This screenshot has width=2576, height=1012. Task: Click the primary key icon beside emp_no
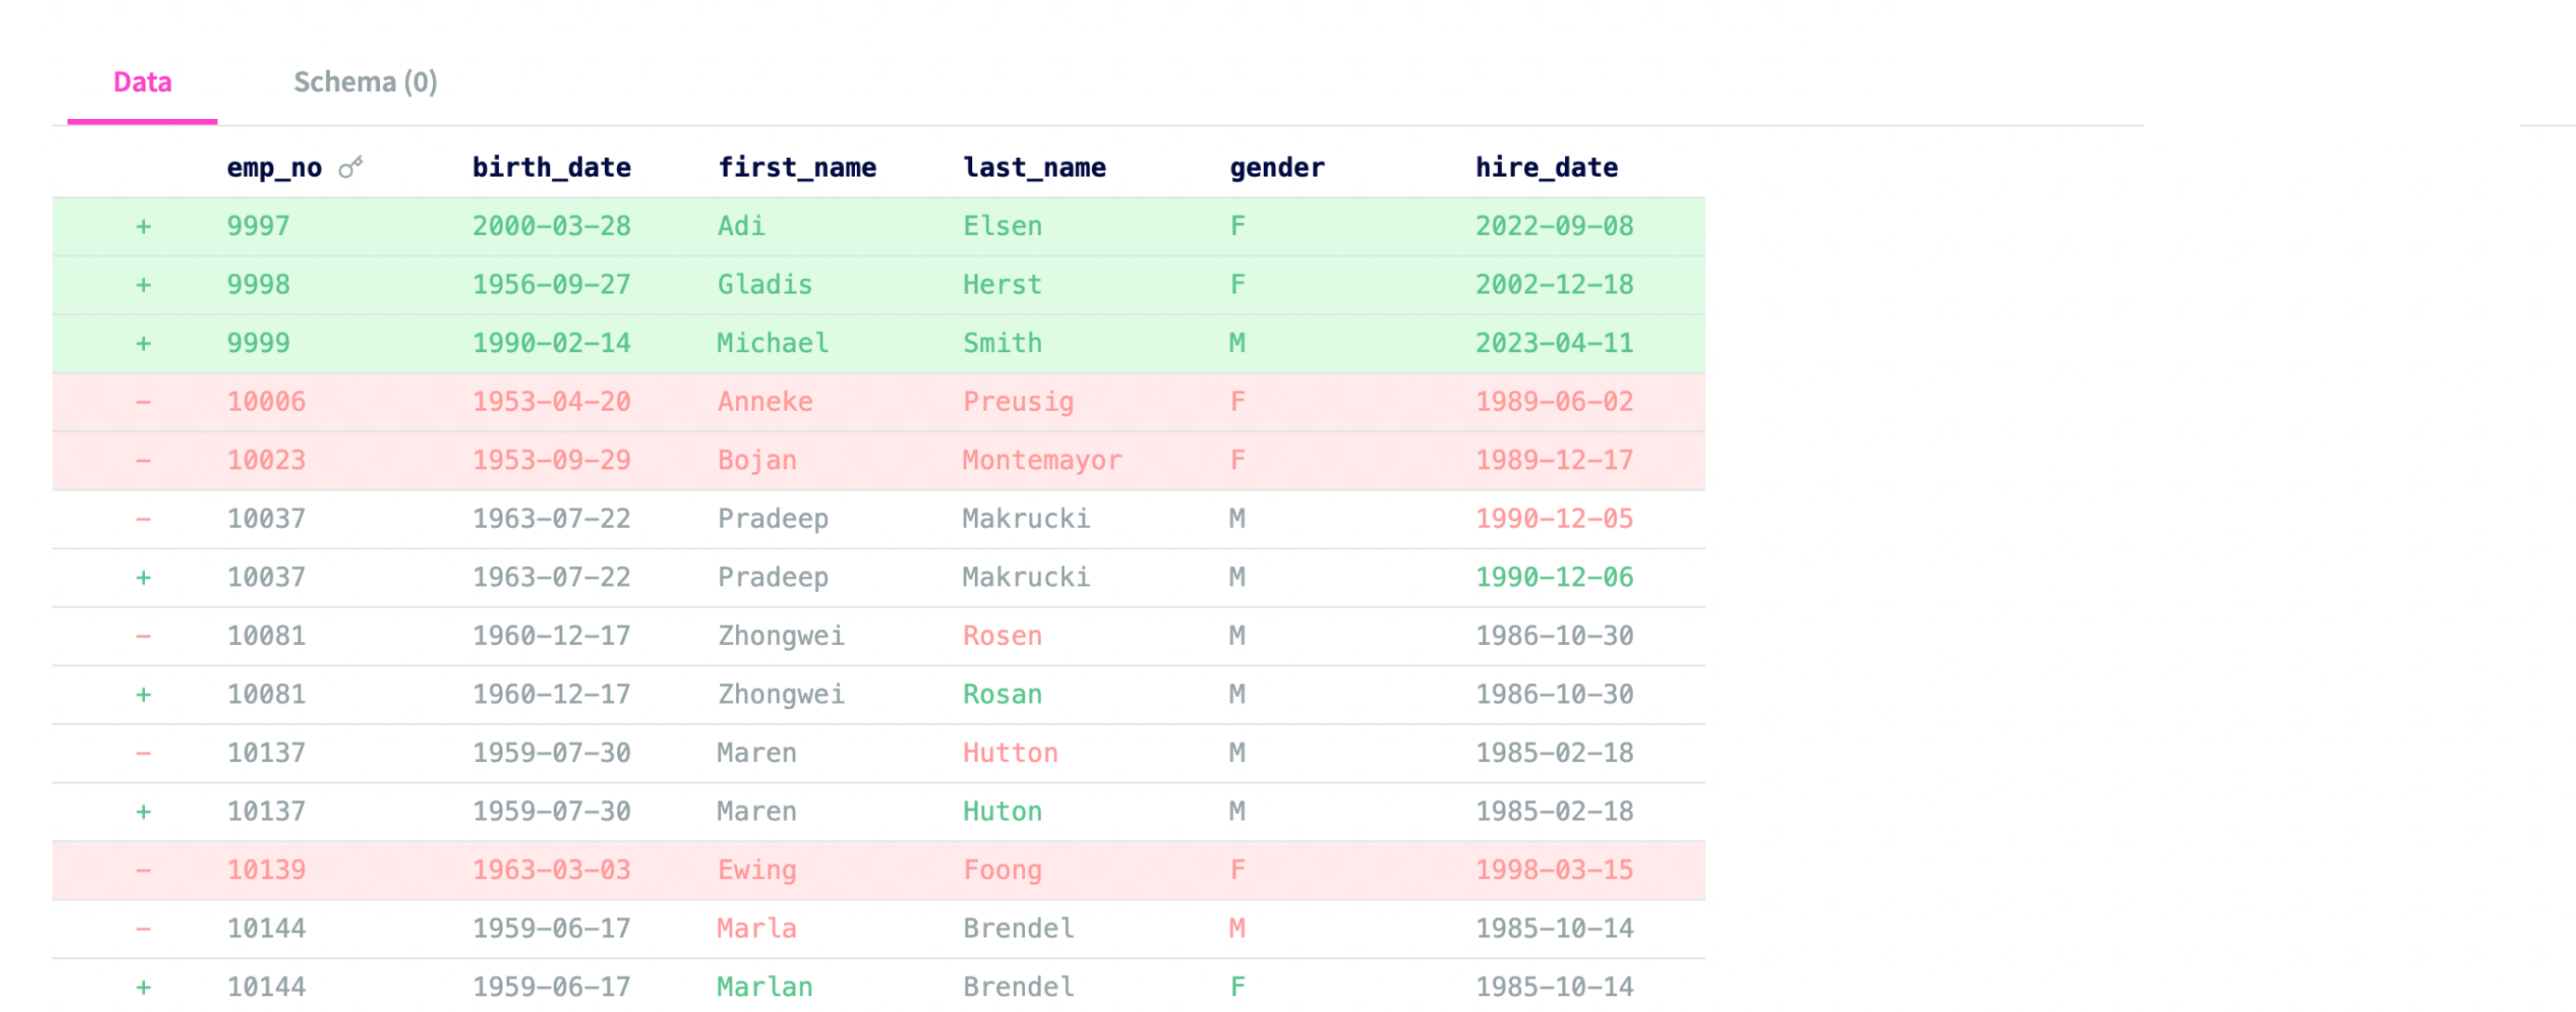(x=350, y=167)
